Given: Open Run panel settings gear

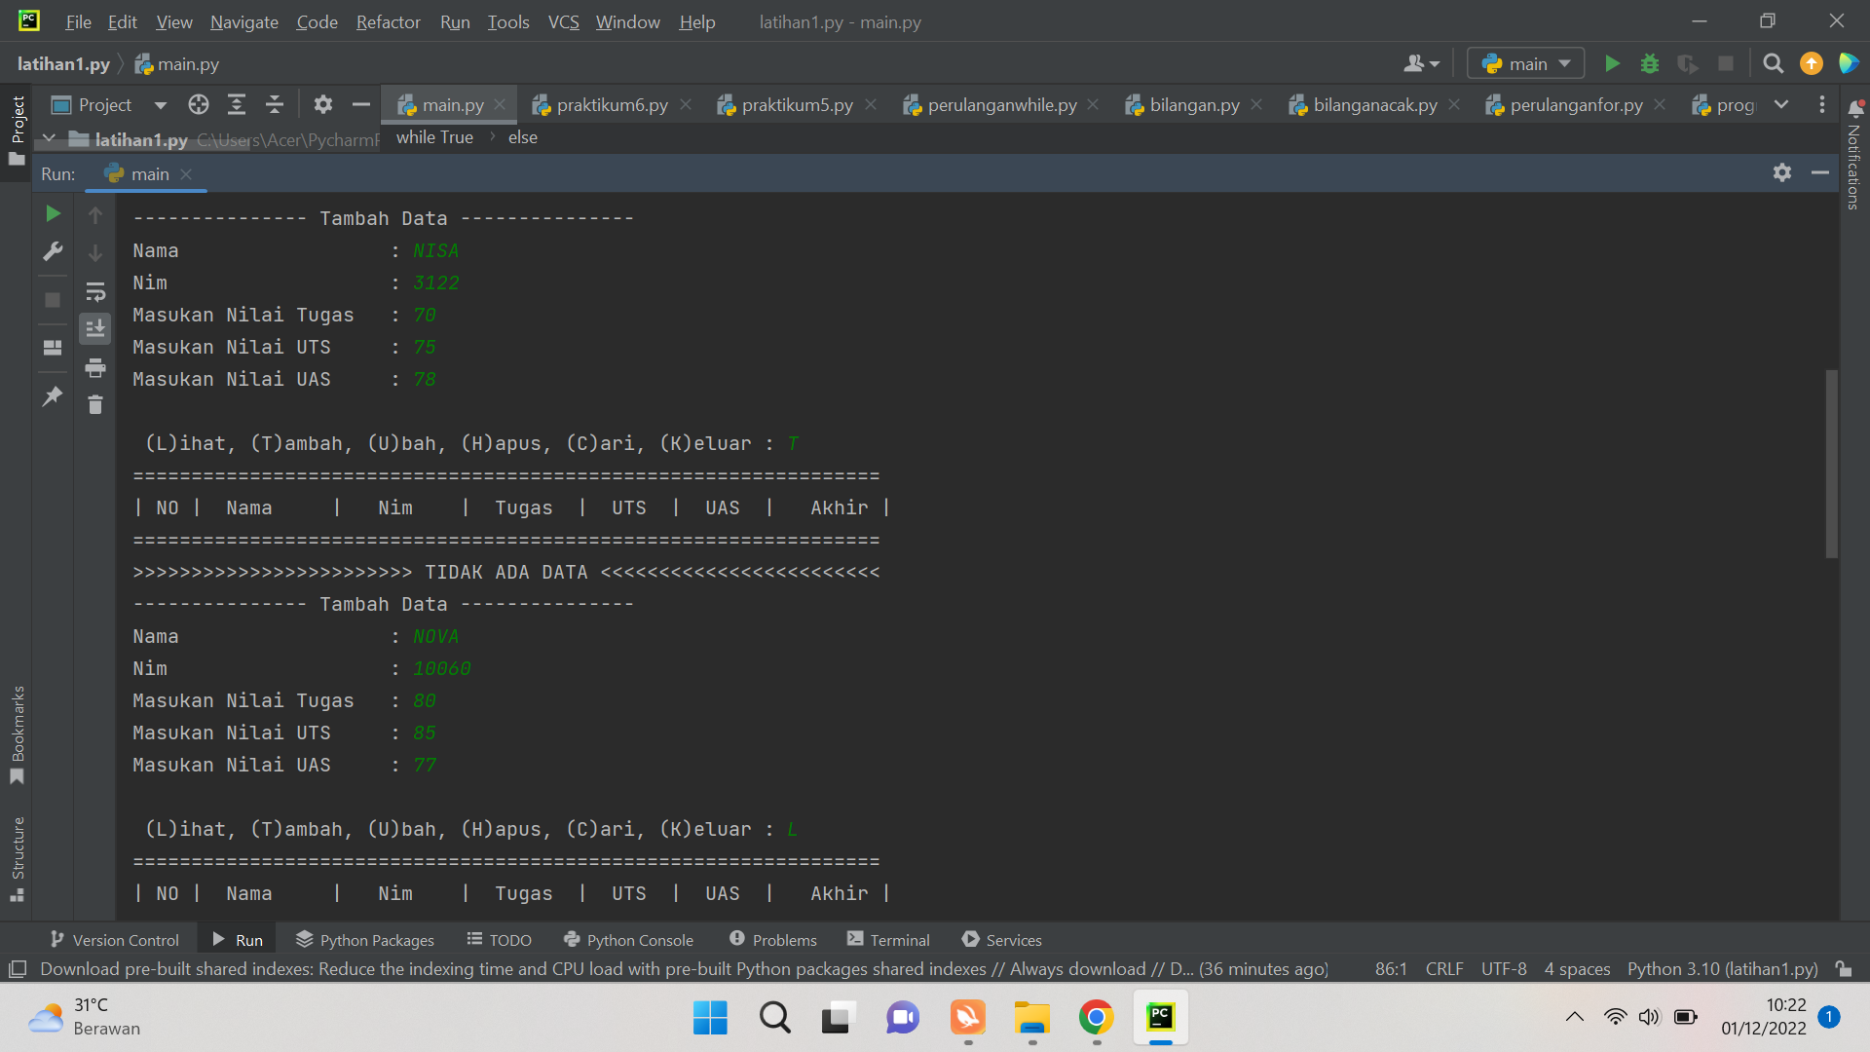Looking at the screenshot, I should pos(1781,173).
